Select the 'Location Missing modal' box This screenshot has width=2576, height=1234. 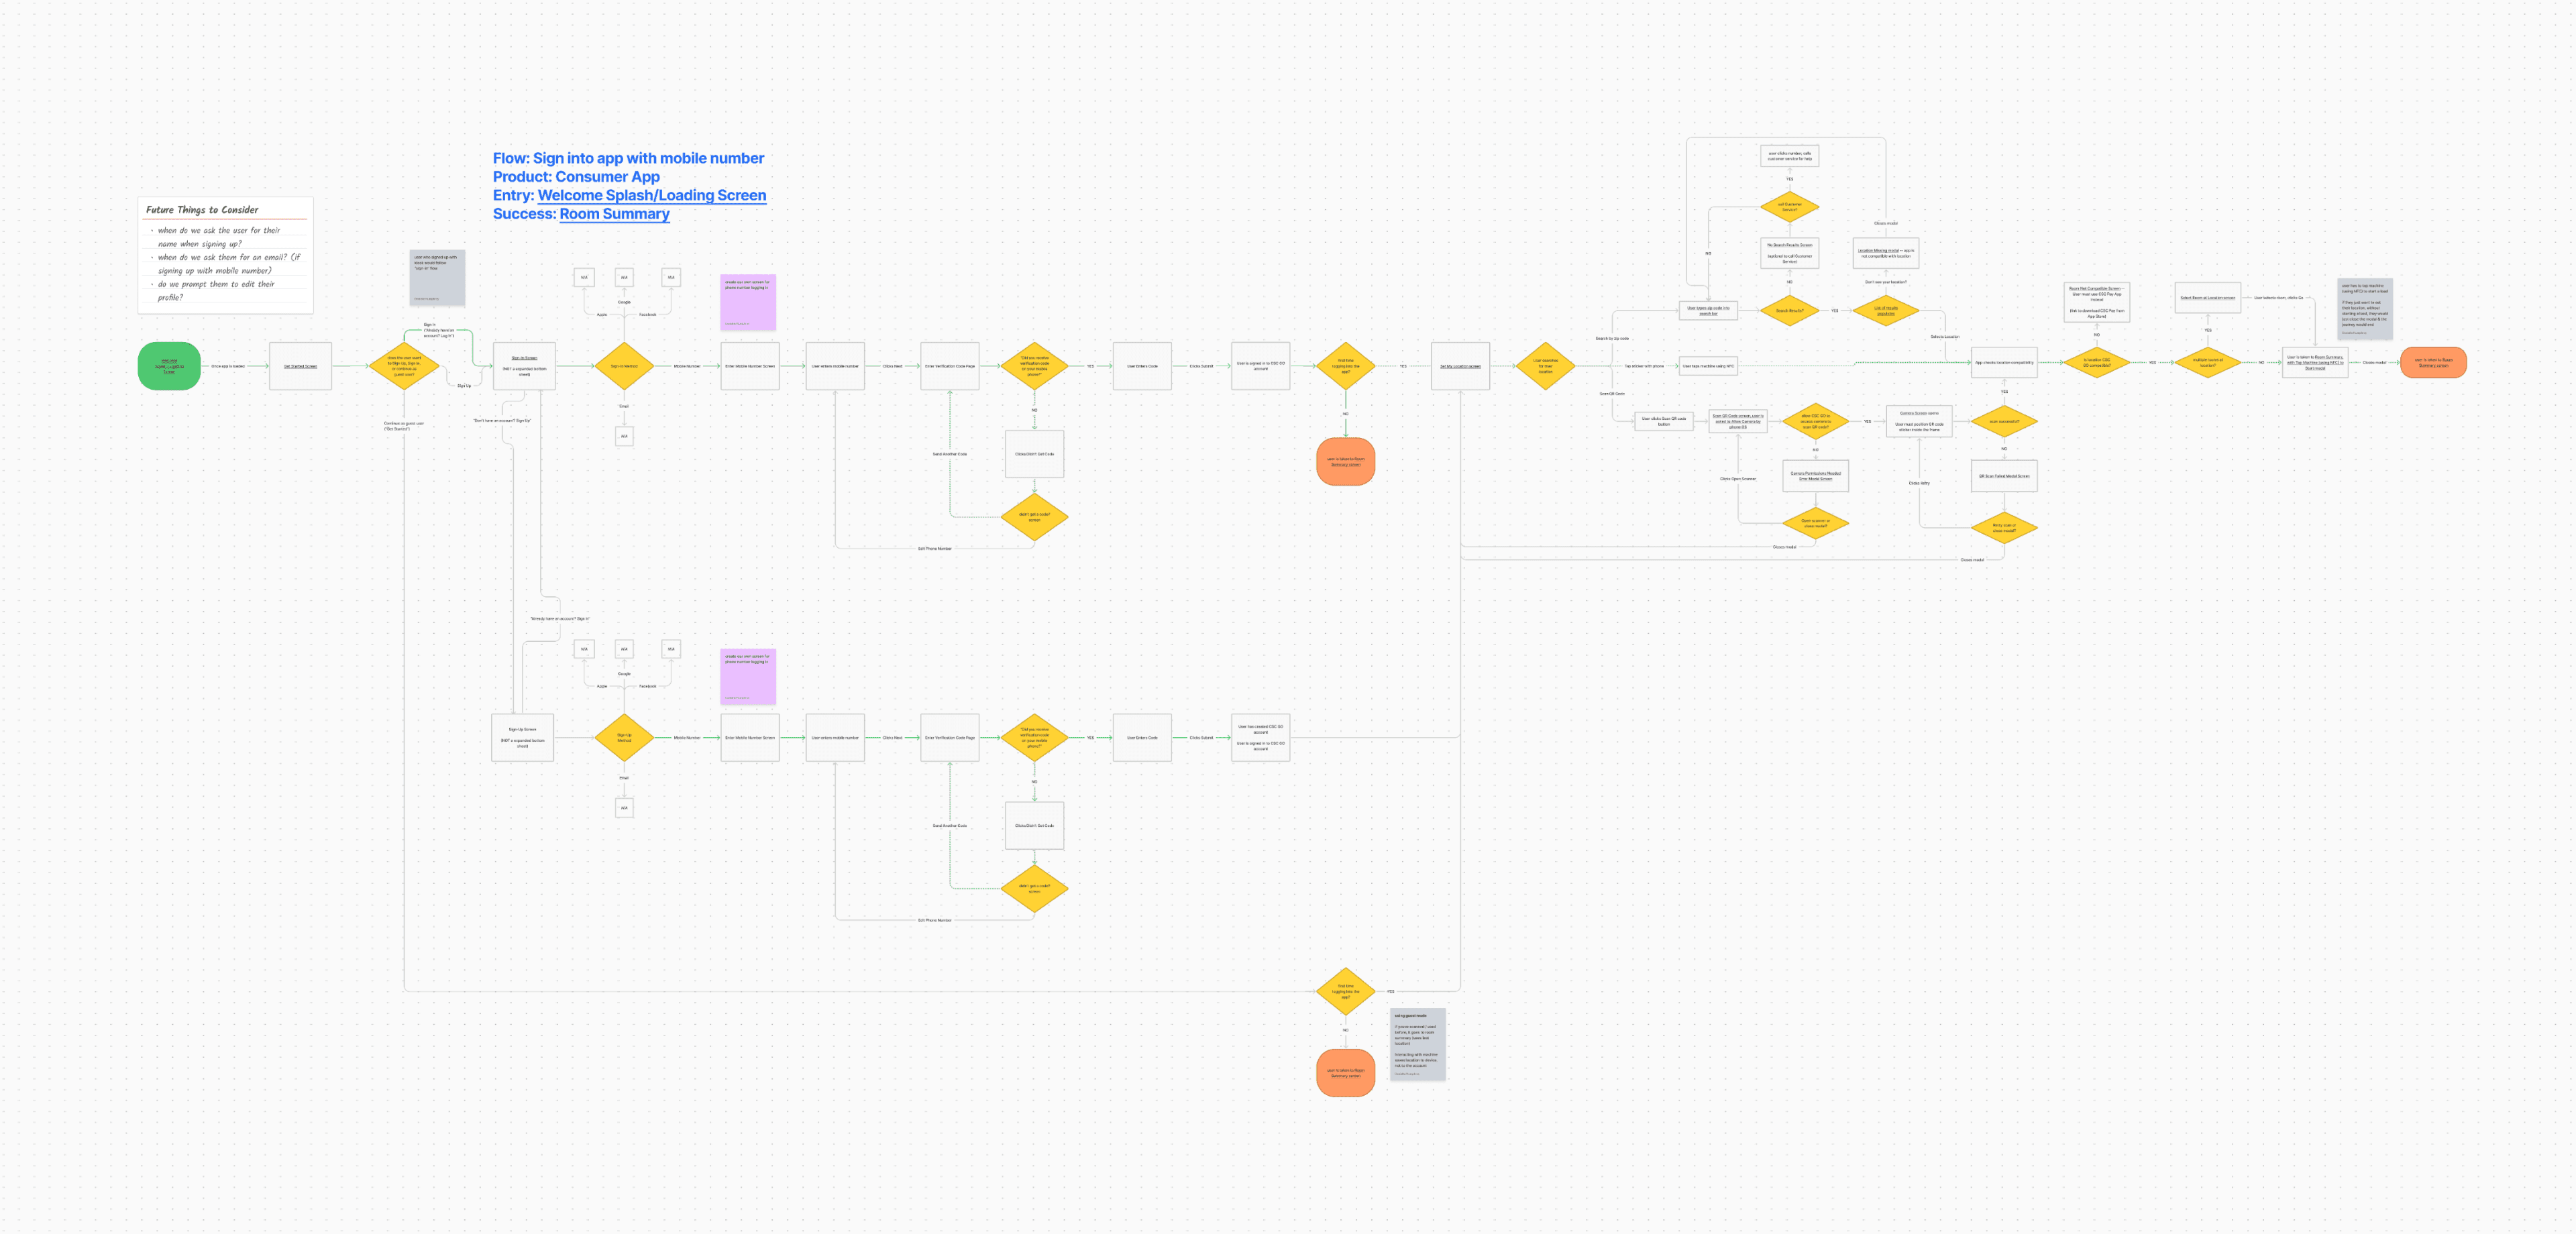pos(1885,253)
